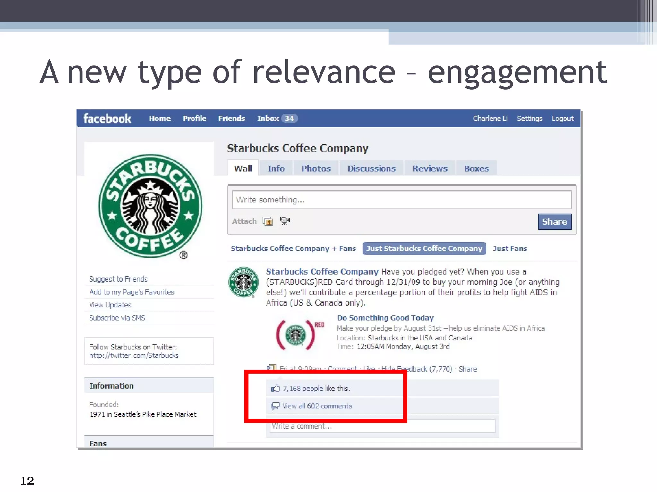Click the Information section header
Viewport: 657px width, 492px height.
pos(149,386)
